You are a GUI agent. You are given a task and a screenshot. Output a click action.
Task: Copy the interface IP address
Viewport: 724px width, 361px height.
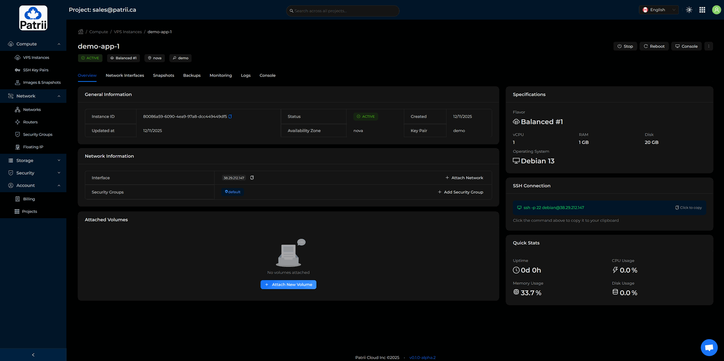[x=252, y=178]
